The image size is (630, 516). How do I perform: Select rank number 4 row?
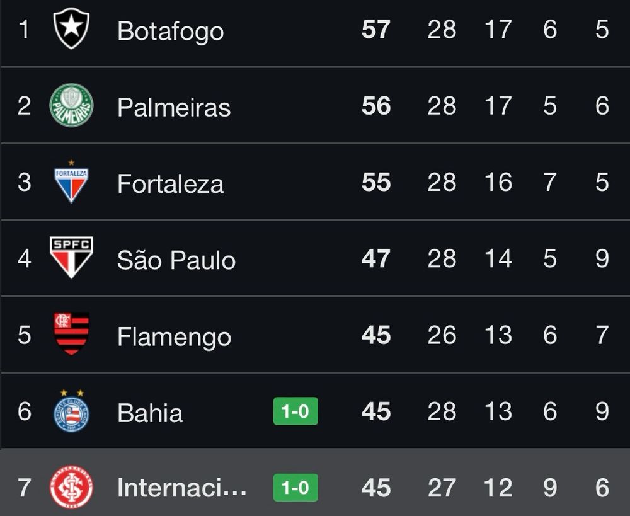point(315,258)
